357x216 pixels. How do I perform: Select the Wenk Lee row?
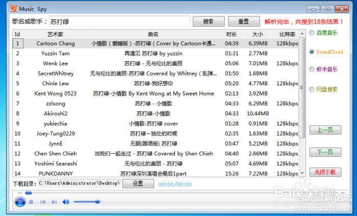(156, 63)
